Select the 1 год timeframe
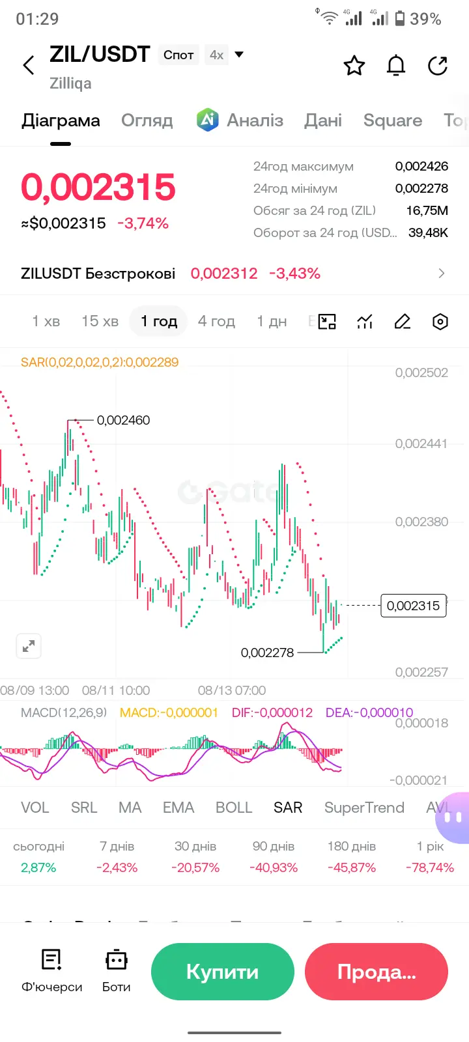Image resolution: width=469 pixels, height=1042 pixels. pos(159,321)
